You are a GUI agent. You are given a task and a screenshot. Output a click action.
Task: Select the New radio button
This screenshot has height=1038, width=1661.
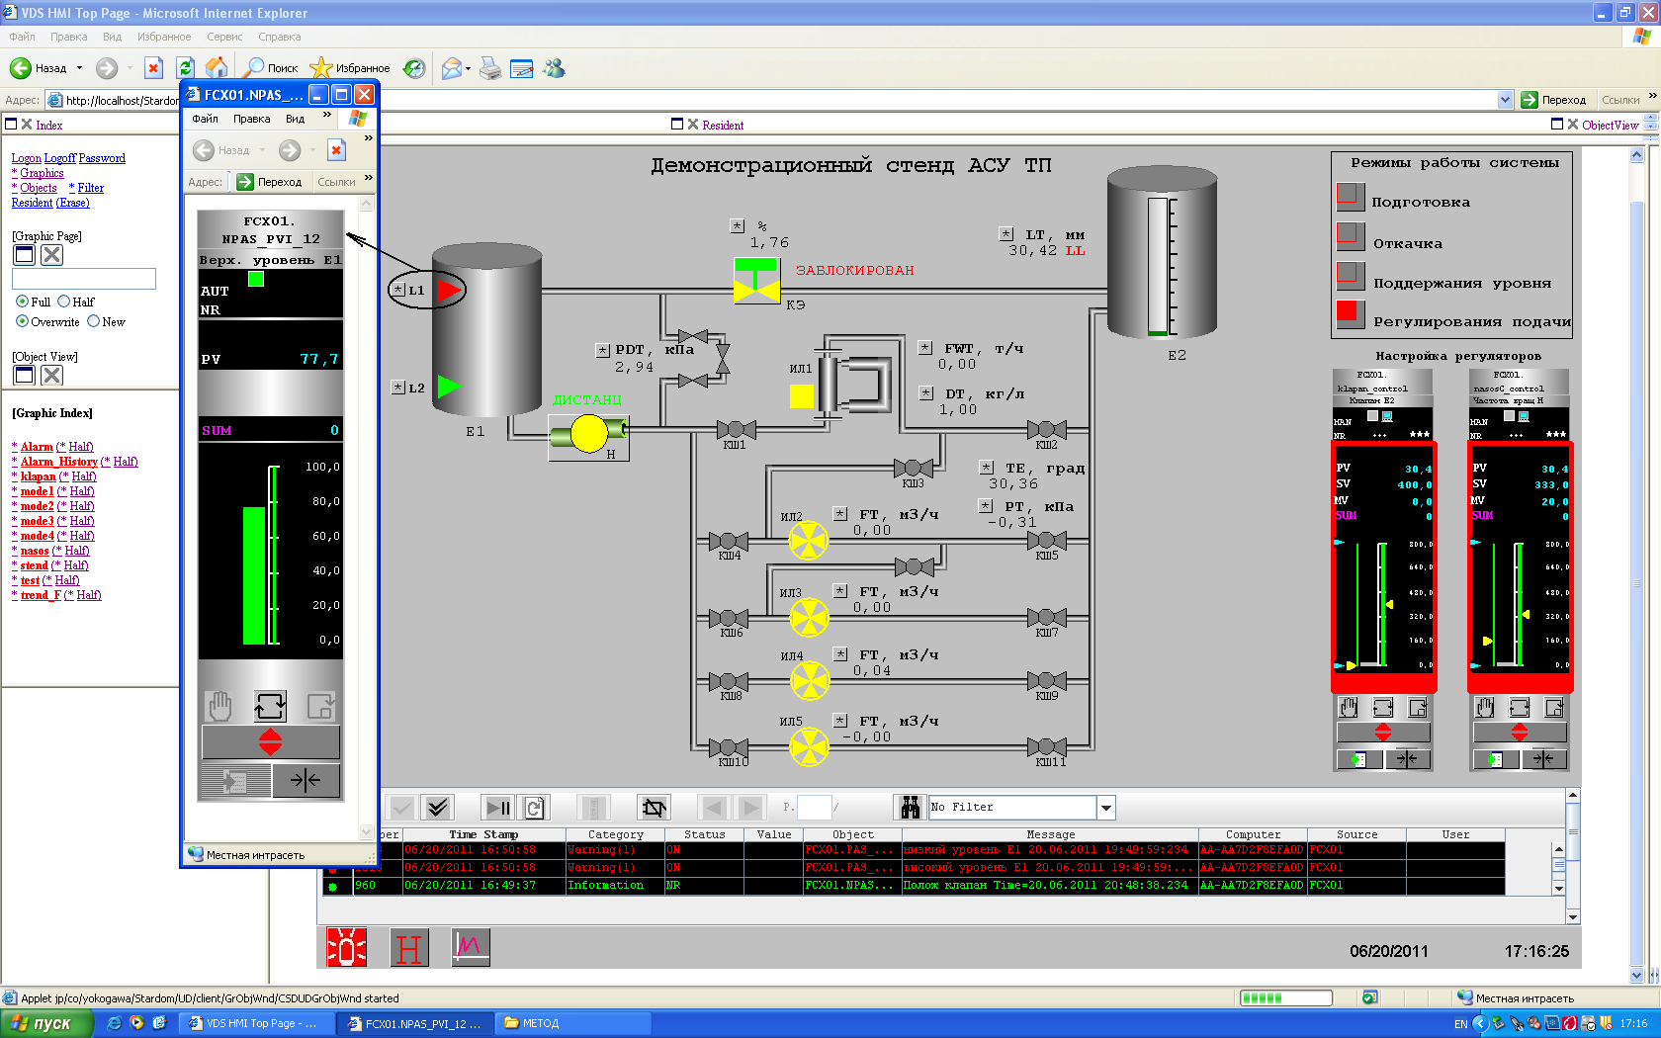[x=93, y=321]
